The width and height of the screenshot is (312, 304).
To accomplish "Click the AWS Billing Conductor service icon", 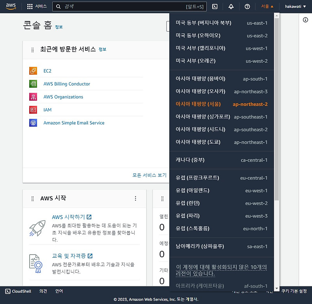I will point(32,84).
